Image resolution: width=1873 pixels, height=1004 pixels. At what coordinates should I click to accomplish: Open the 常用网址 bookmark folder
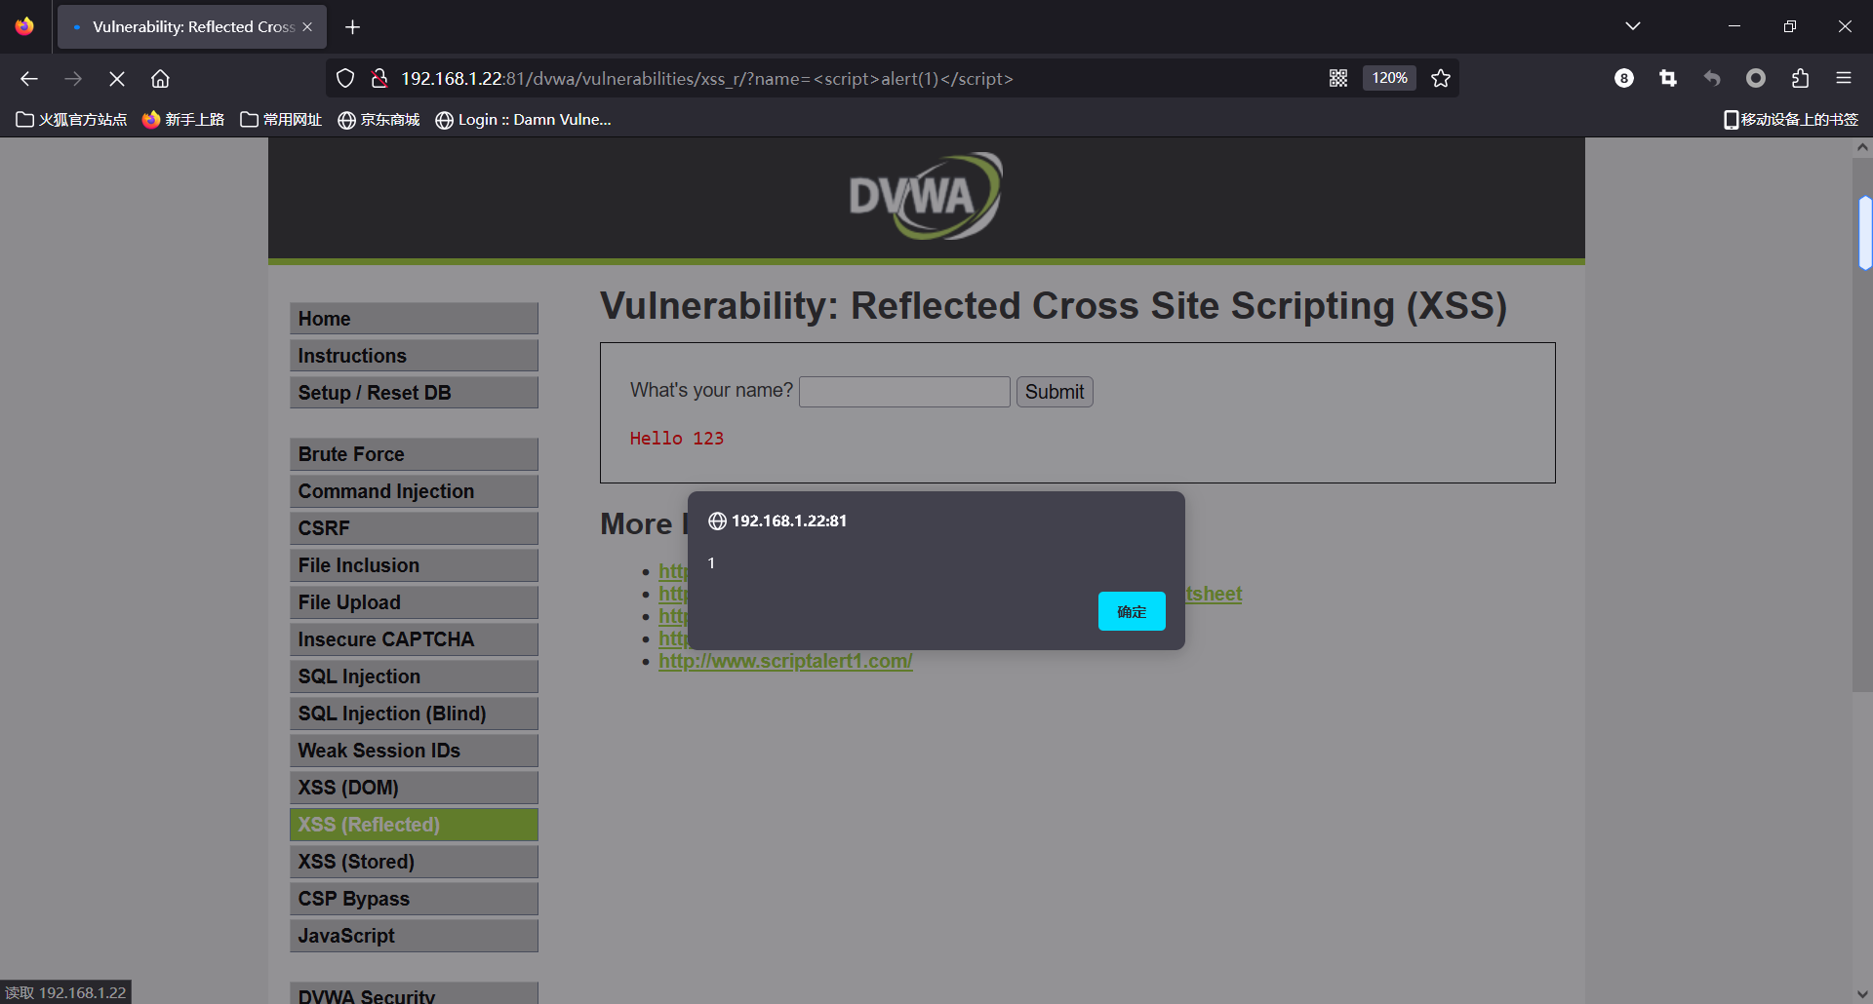coord(281,120)
